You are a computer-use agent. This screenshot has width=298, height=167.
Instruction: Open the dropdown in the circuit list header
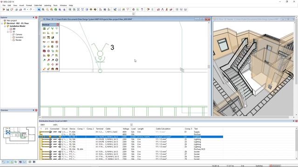131,125
